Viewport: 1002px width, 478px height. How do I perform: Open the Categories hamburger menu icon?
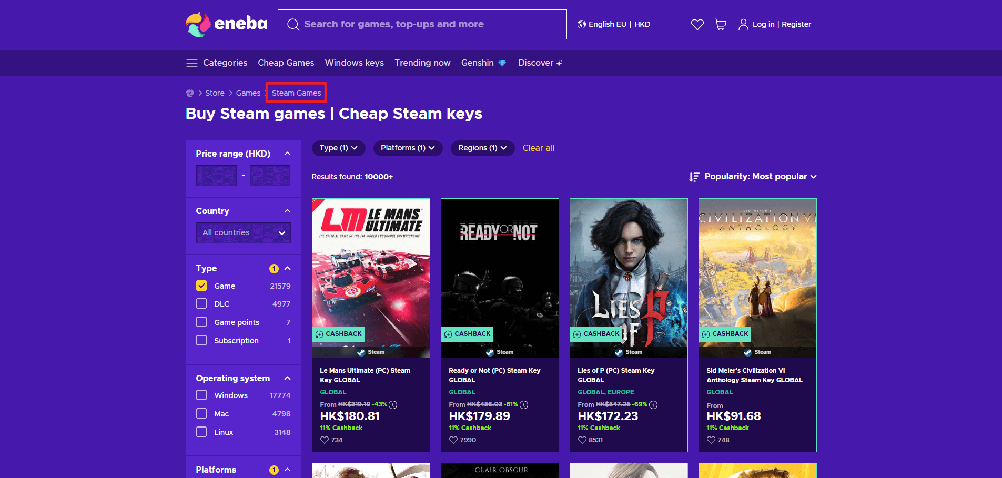[x=192, y=63]
